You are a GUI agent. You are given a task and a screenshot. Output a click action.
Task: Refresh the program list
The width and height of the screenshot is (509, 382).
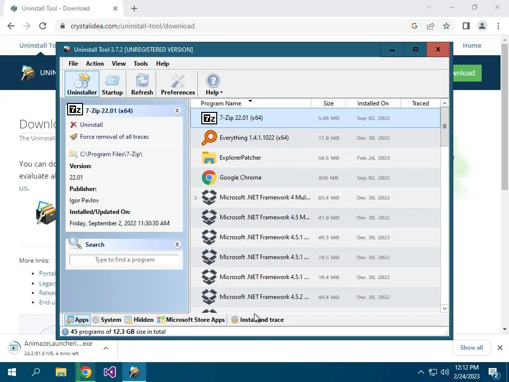142,84
